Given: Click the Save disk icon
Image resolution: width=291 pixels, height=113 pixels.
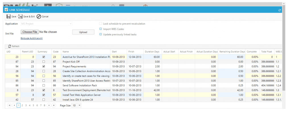Looking at the screenshot, I should point(8,16).
